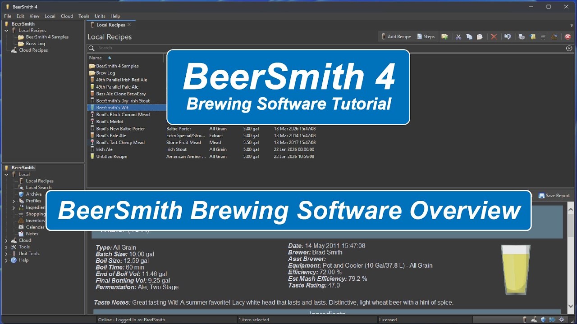
Task: Click the Inventory icon in lower tree
Action: point(21,220)
